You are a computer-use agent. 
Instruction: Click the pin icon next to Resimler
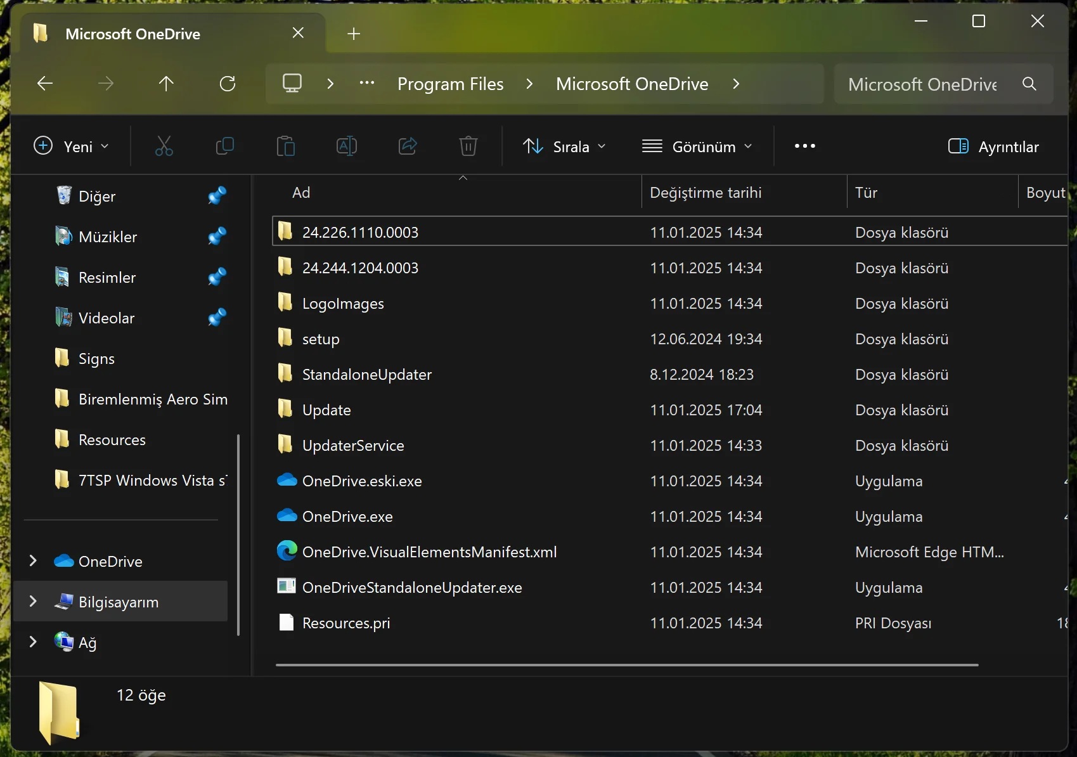217,276
